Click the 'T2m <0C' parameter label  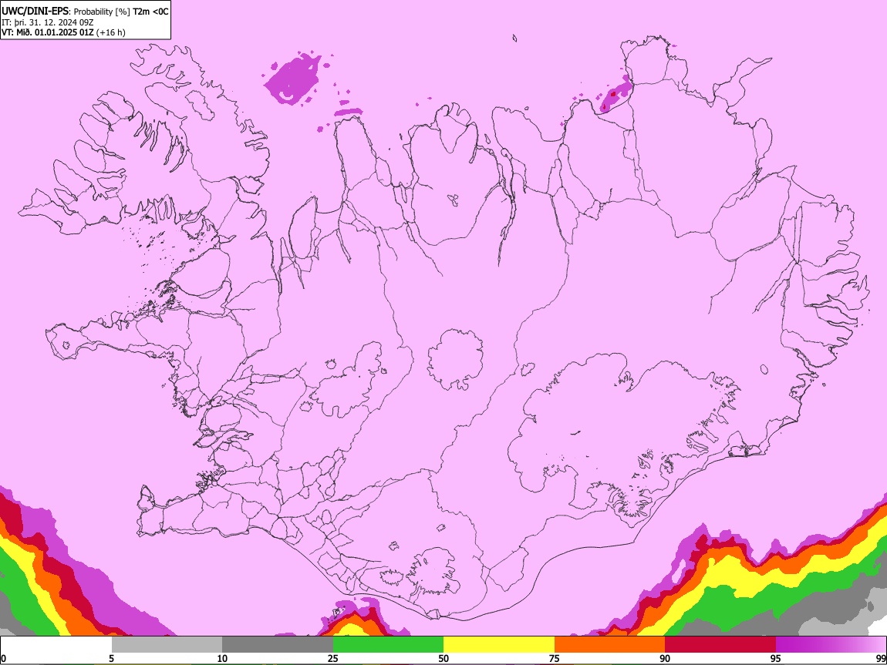click(x=150, y=12)
